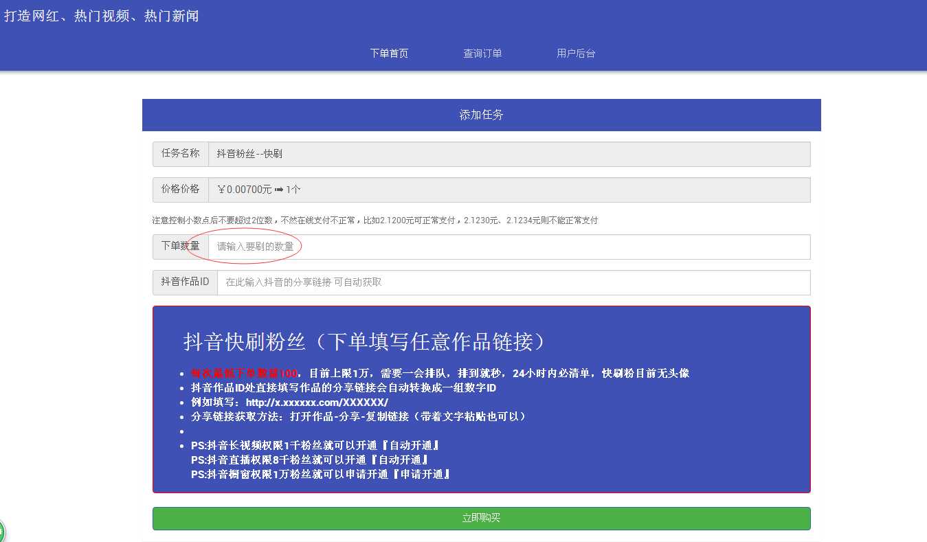
Task: Click the heading 抖音快刷粉丝（下单填写任意作品链接）
Action: [x=368, y=341]
